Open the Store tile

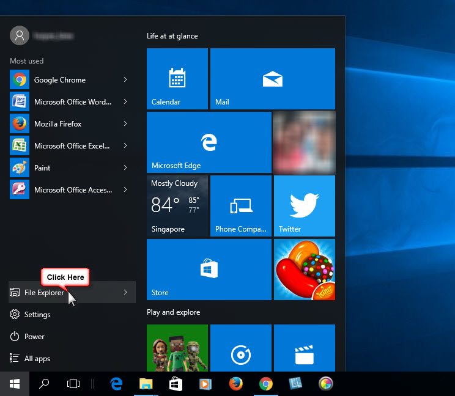[209, 269]
